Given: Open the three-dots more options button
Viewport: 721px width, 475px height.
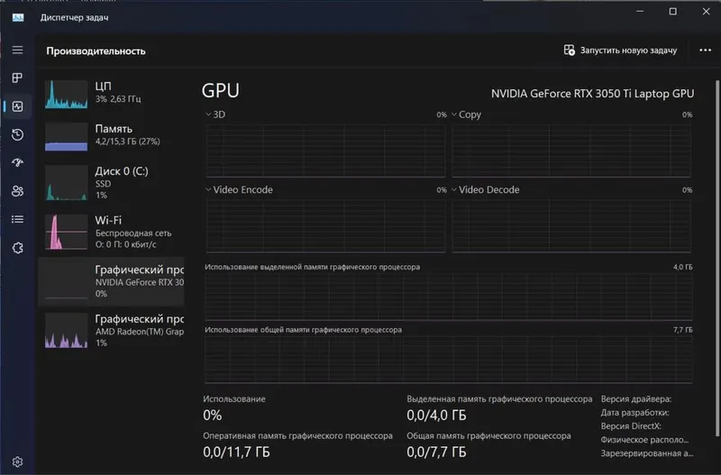Looking at the screenshot, I should tap(705, 50).
